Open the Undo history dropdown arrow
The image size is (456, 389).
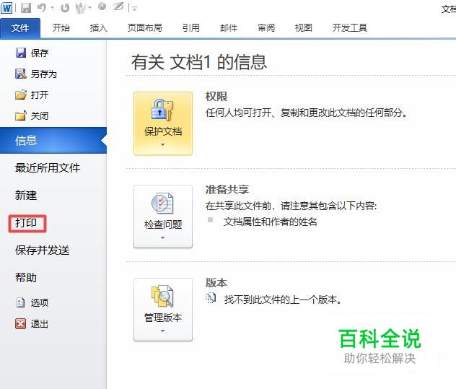pyautogui.click(x=53, y=8)
